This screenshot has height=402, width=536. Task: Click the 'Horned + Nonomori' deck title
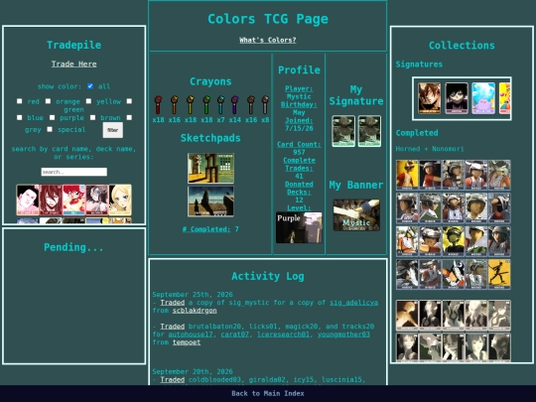click(x=430, y=149)
